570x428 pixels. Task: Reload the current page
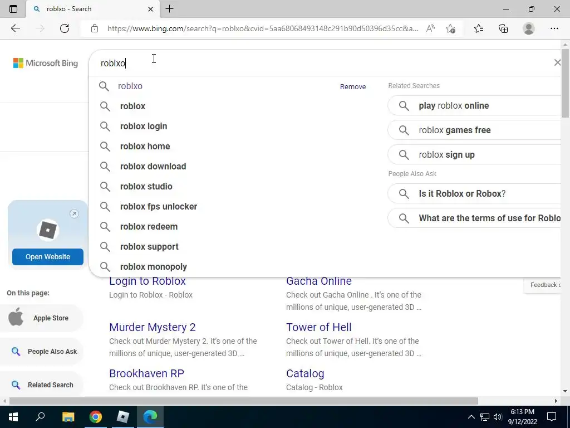65,28
